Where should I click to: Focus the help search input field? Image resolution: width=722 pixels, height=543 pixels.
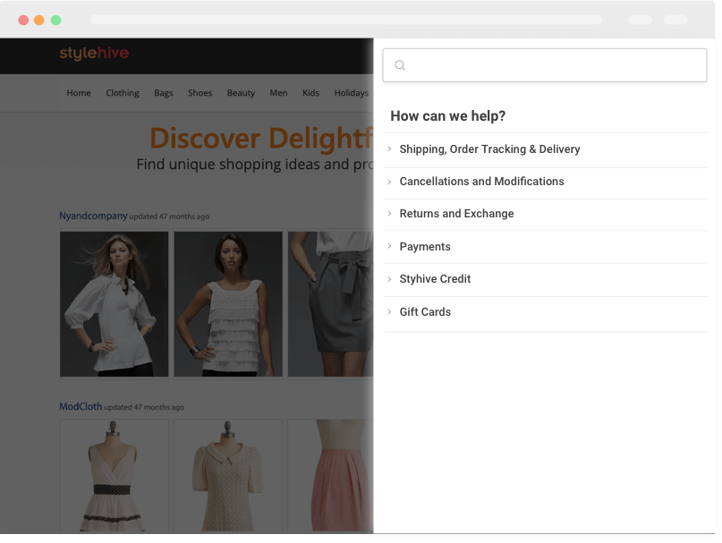tap(544, 65)
